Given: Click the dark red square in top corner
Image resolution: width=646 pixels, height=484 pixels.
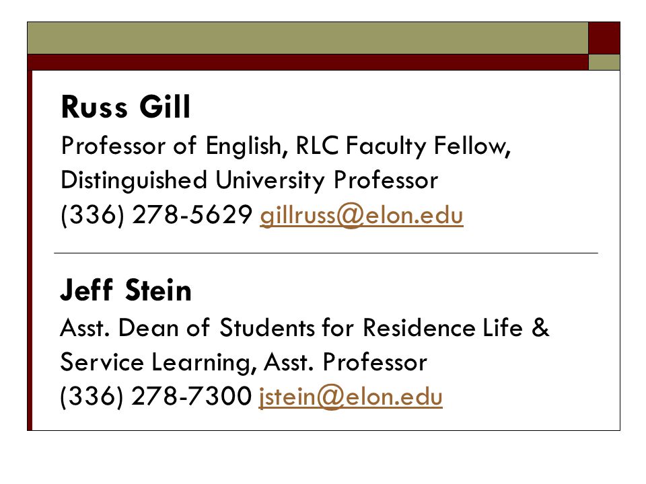Looking at the screenshot, I should [604, 38].
